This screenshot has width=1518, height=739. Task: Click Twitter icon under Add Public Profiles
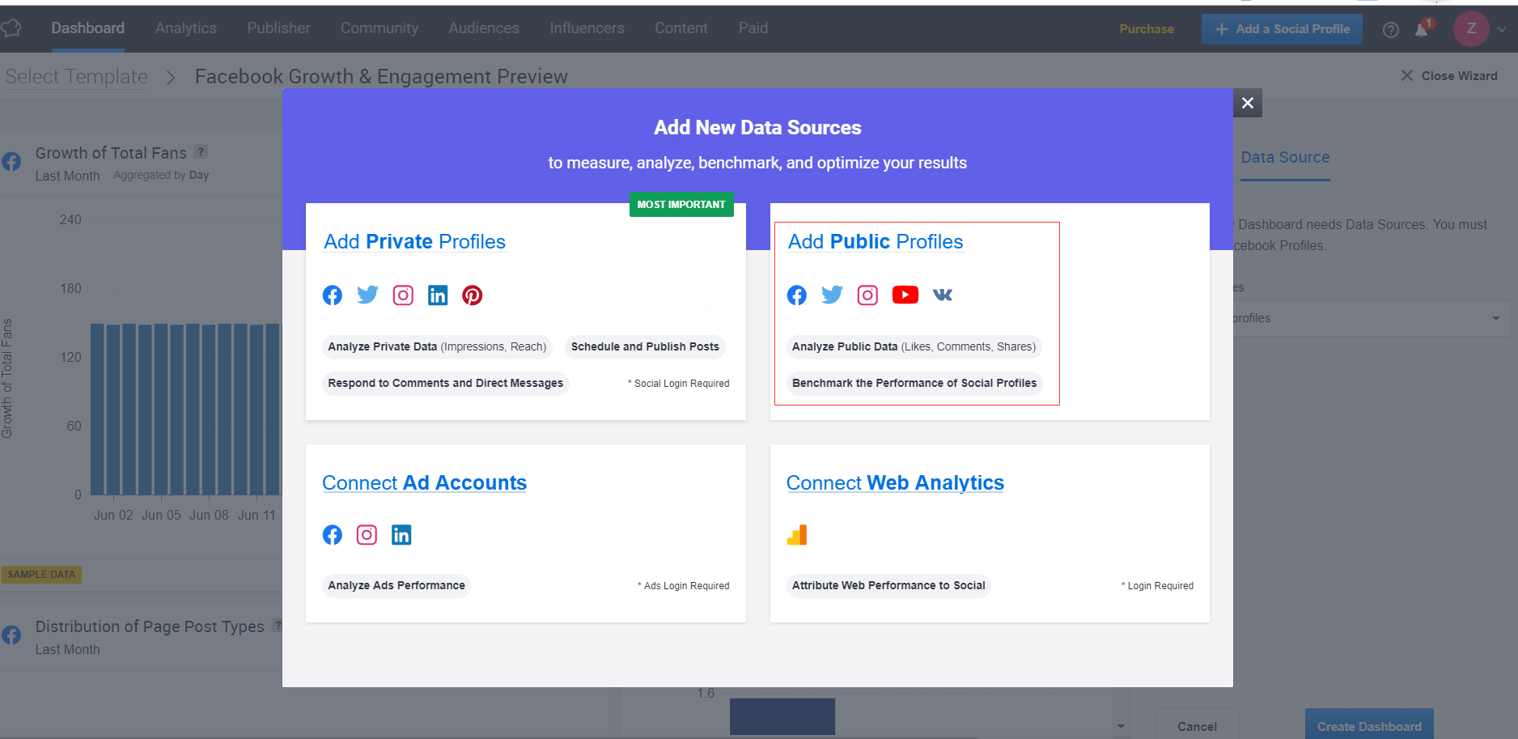[x=832, y=295]
